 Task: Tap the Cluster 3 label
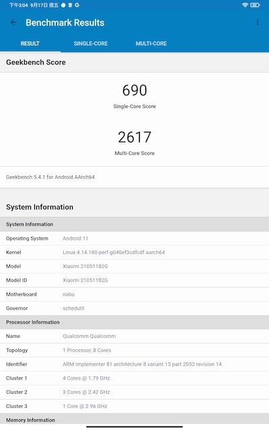[x=16, y=406]
